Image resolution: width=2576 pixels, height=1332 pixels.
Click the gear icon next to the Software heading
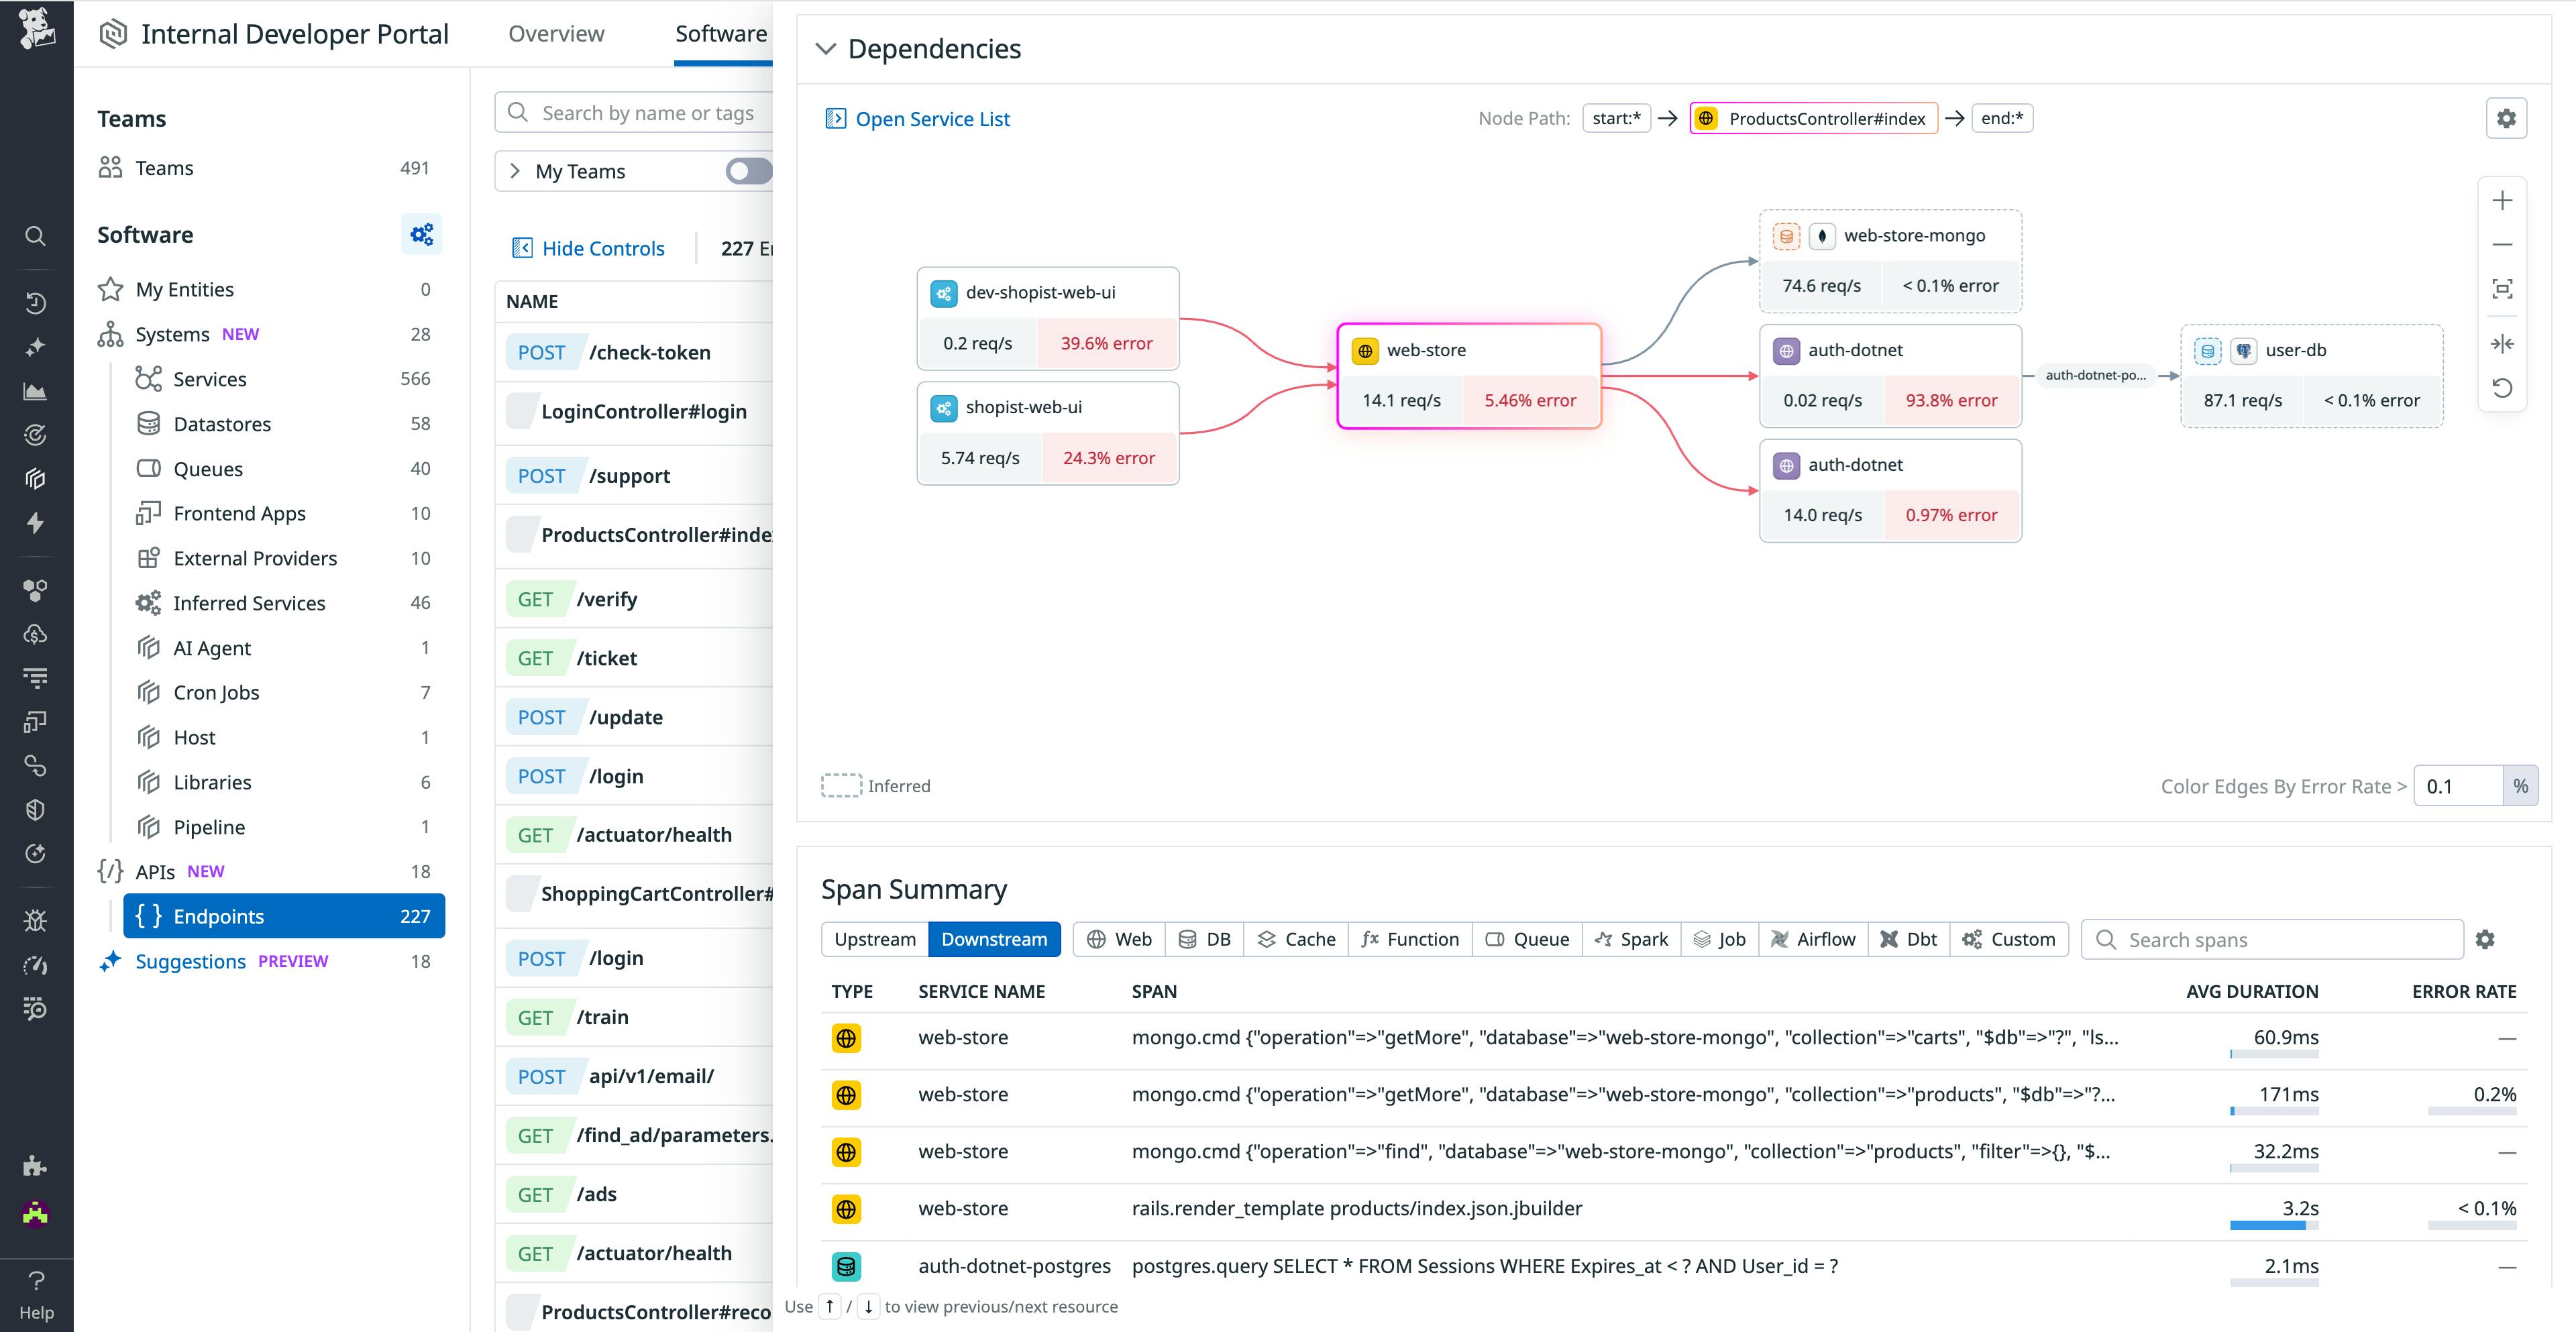tap(421, 234)
